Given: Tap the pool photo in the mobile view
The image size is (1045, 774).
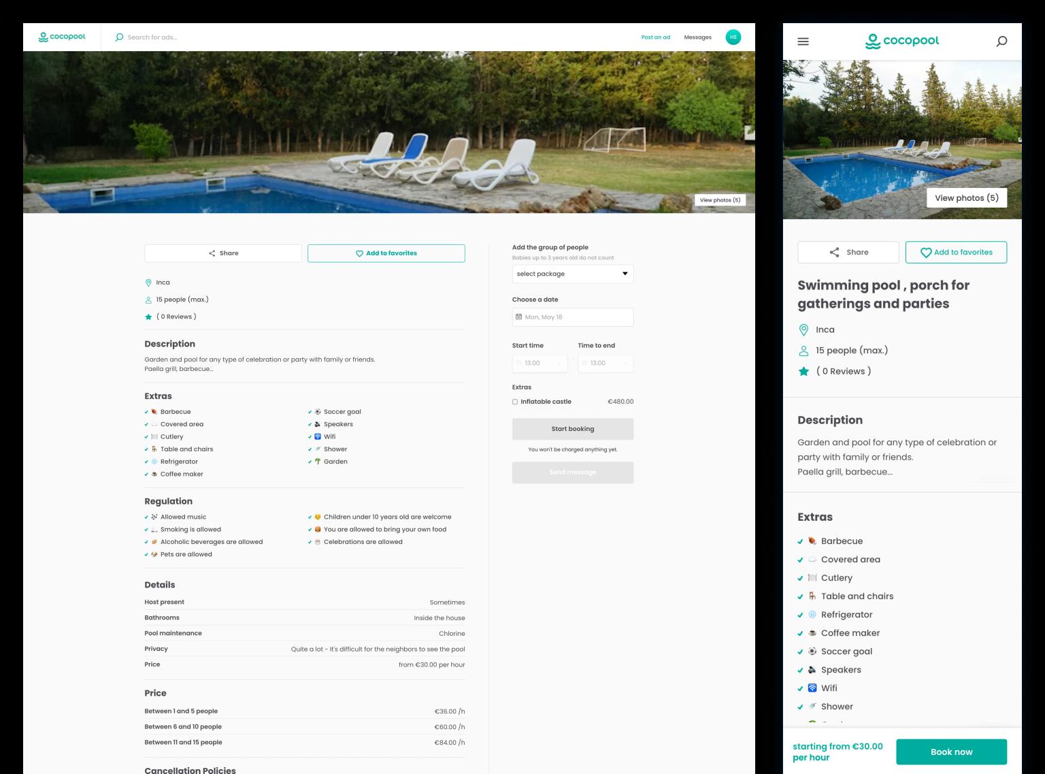Looking at the screenshot, I should (x=902, y=140).
